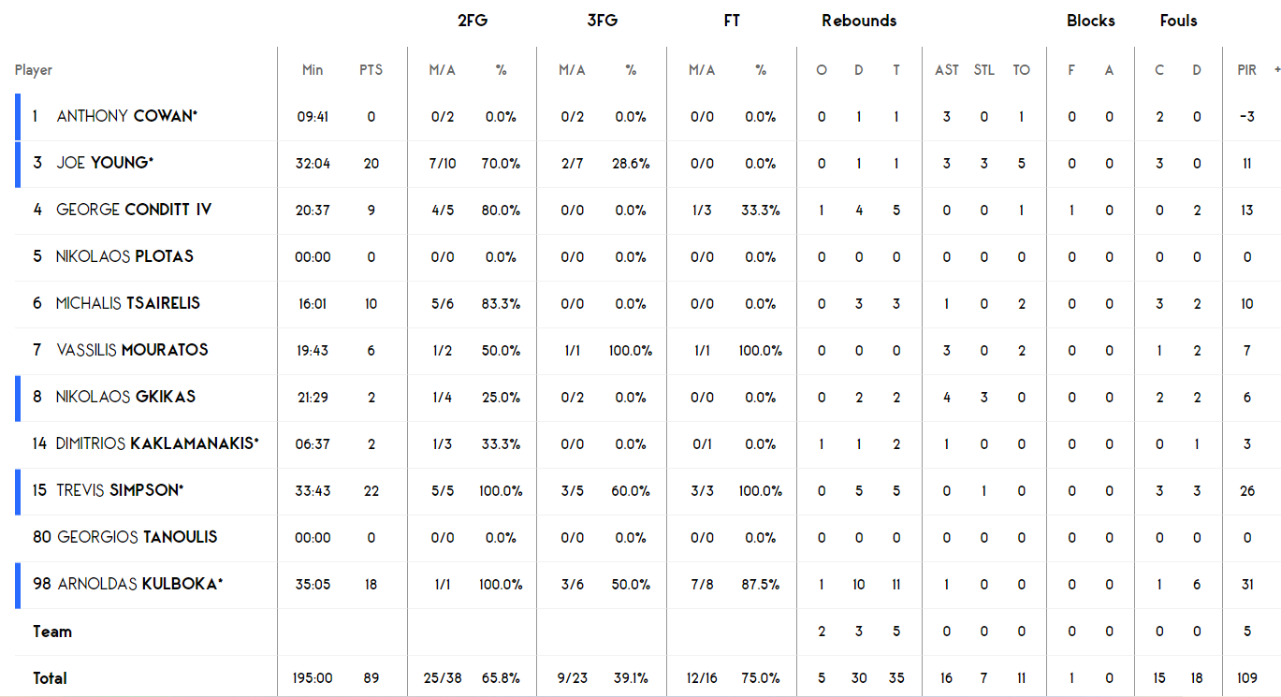The width and height of the screenshot is (1281, 697).
Task: Click the STL column header
Action: (x=984, y=70)
